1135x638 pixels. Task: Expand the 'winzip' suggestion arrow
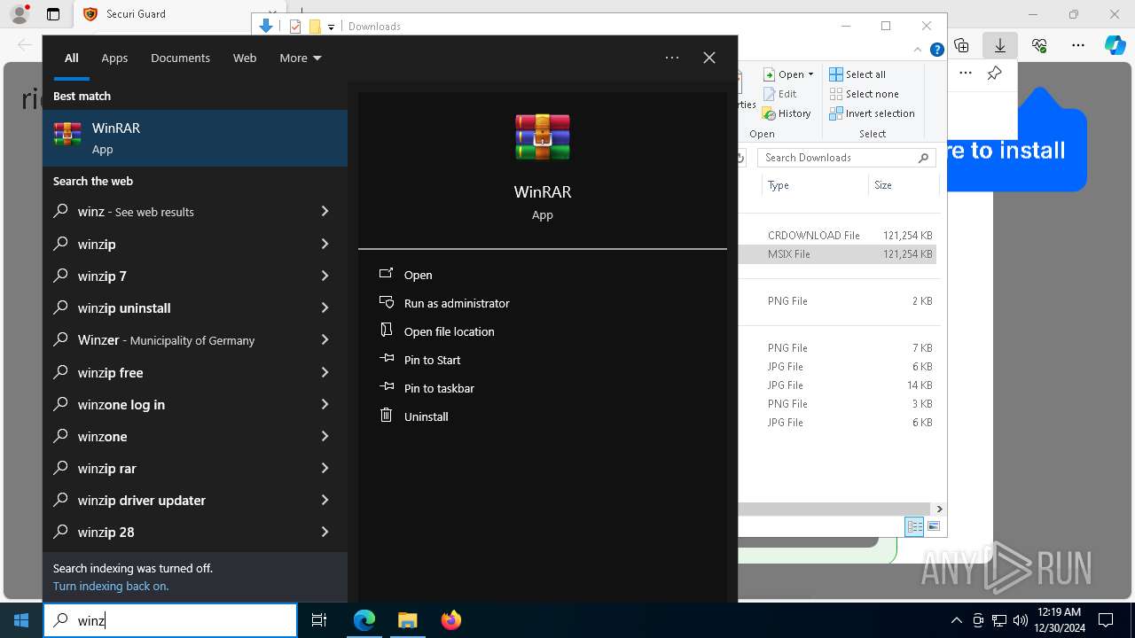[x=325, y=244]
